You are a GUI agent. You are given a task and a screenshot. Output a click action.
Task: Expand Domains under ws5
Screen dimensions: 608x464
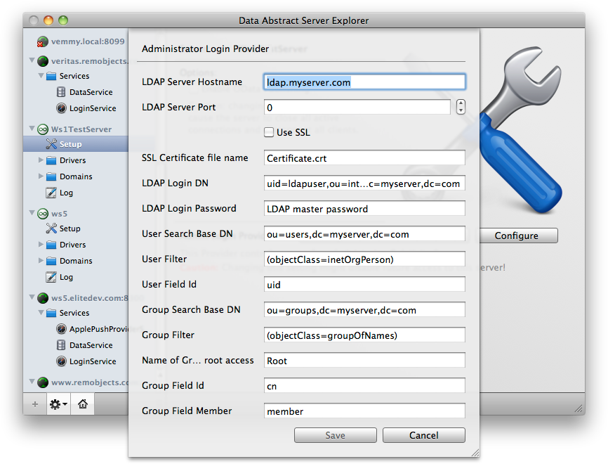pyautogui.click(x=41, y=260)
